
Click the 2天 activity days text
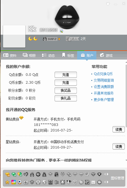tap(83, 39)
